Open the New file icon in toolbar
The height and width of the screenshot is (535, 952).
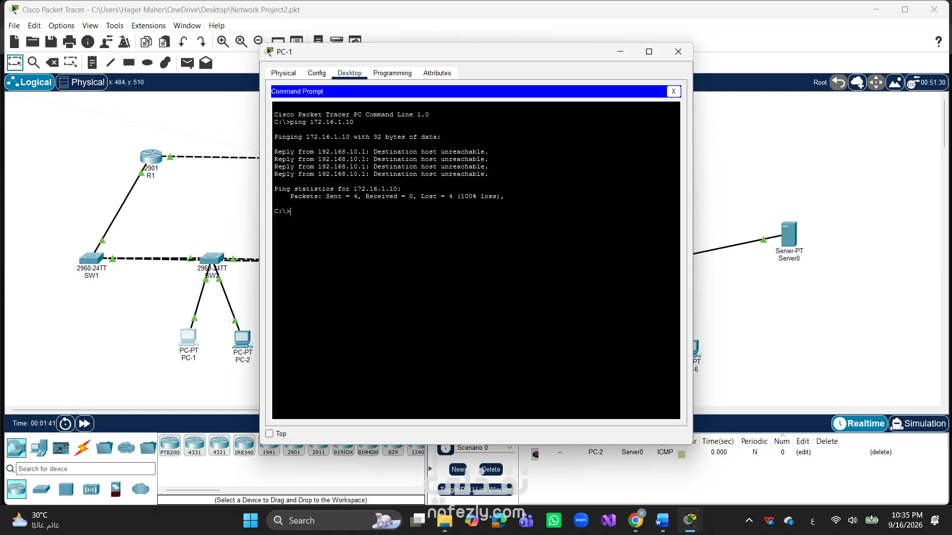click(x=14, y=42)
